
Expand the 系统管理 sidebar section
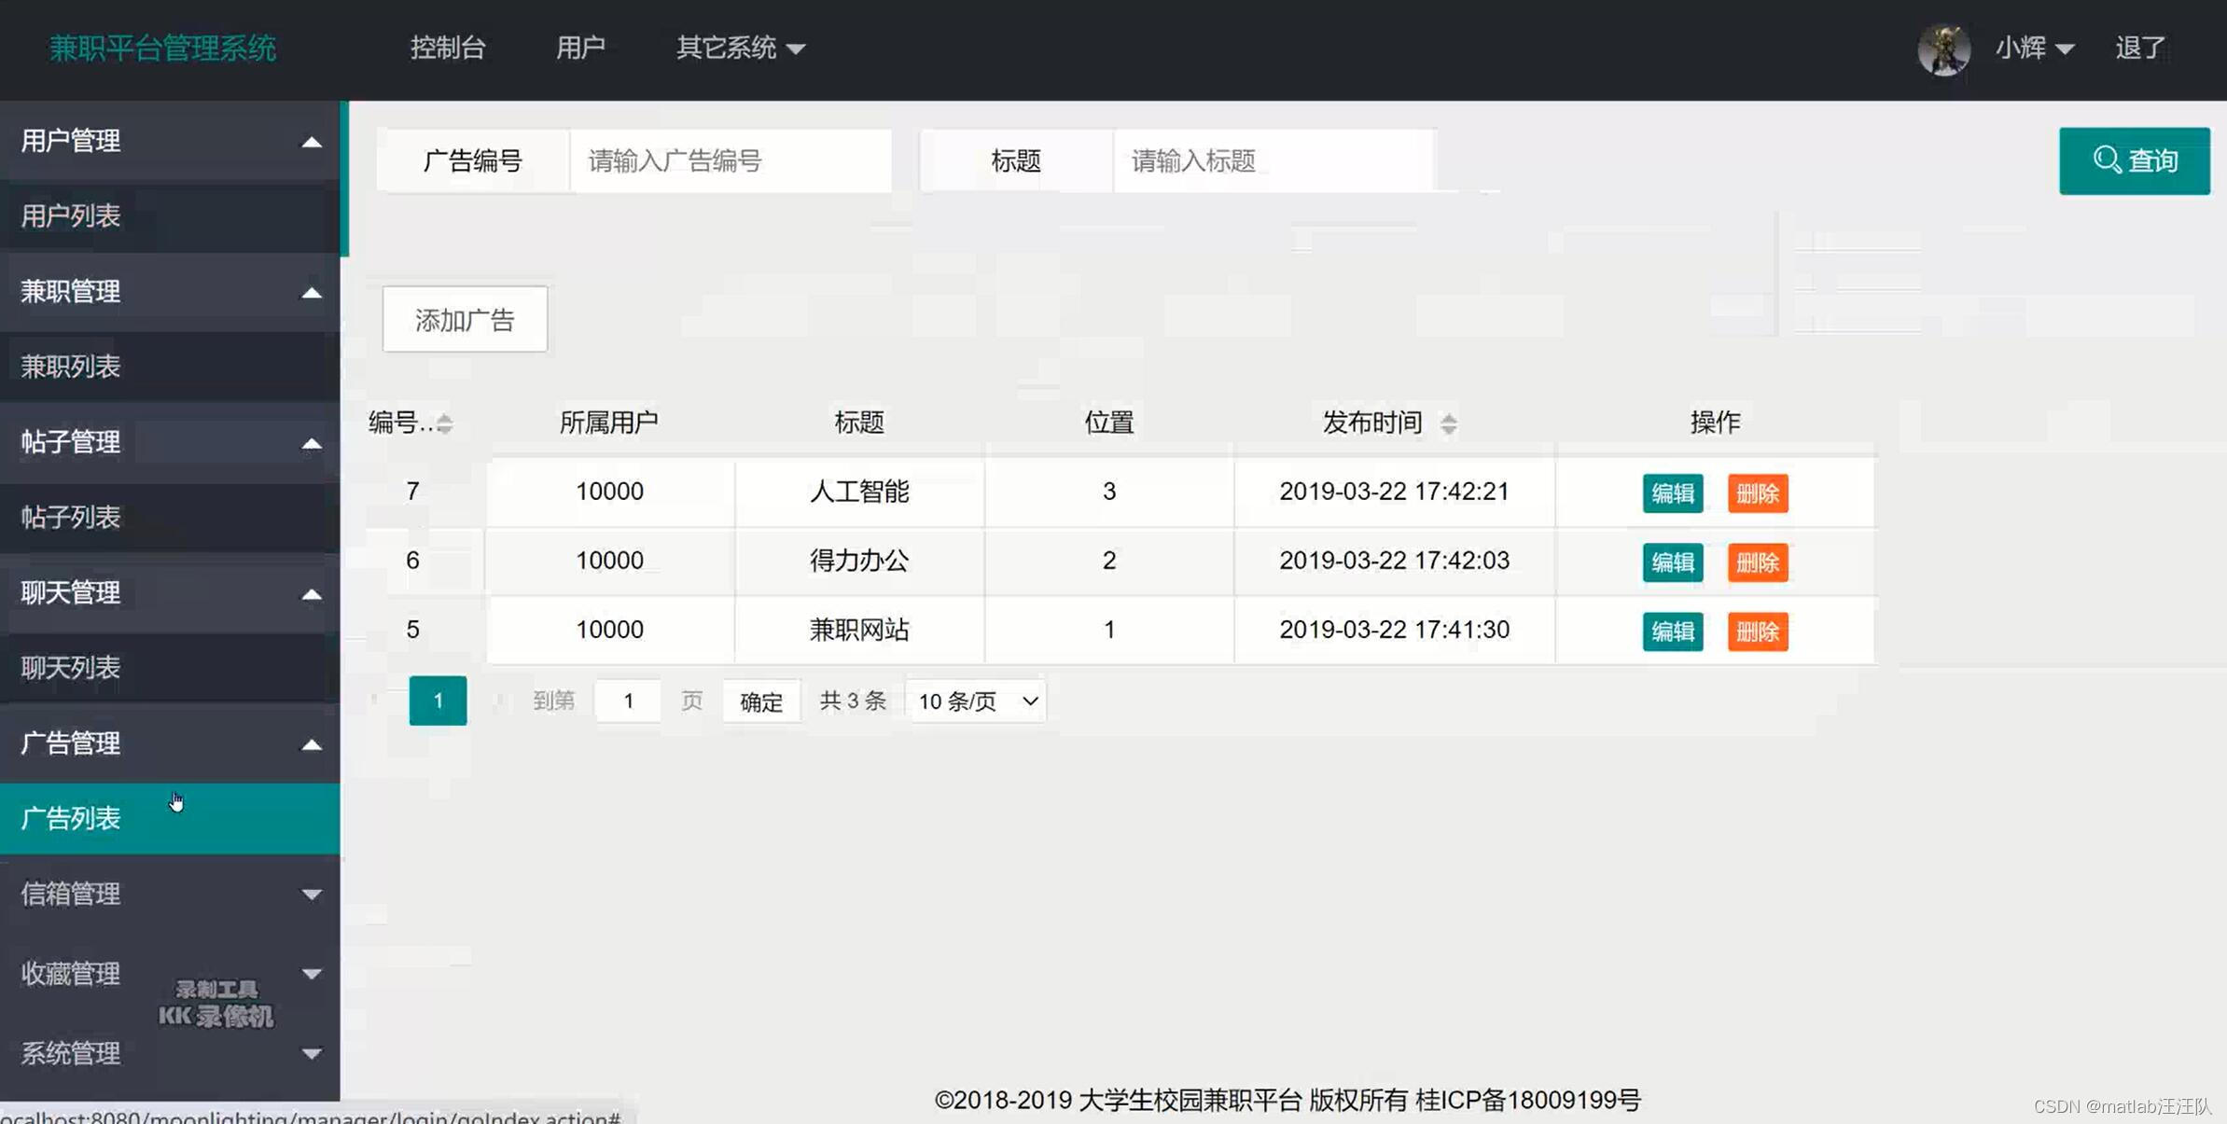[x=170, y=1053]
